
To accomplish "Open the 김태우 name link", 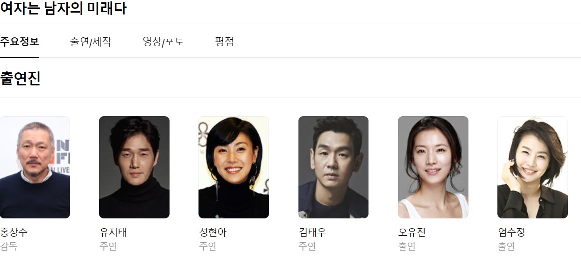I will coord(312,232).
